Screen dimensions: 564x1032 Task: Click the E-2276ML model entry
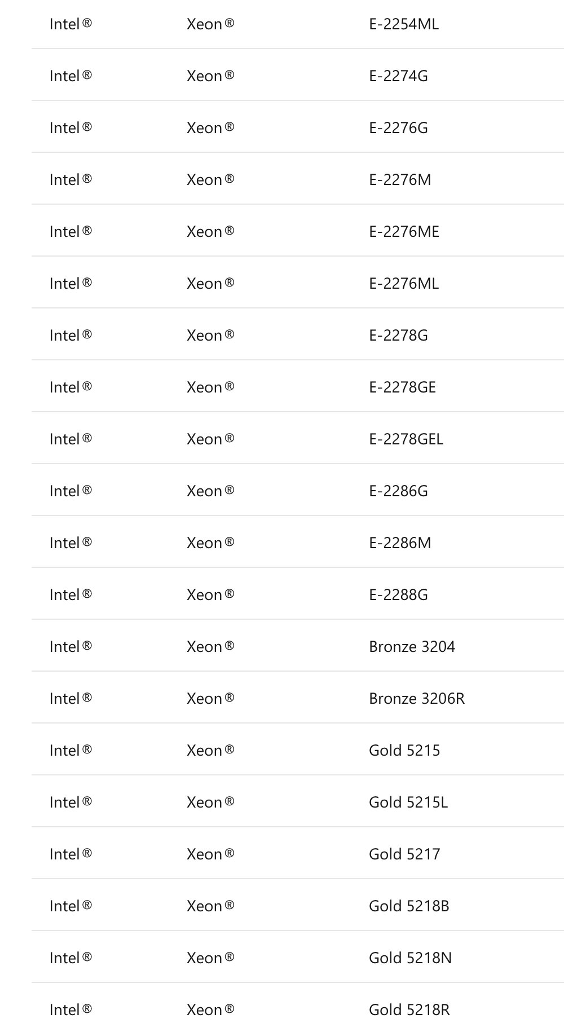click(403, 284)
